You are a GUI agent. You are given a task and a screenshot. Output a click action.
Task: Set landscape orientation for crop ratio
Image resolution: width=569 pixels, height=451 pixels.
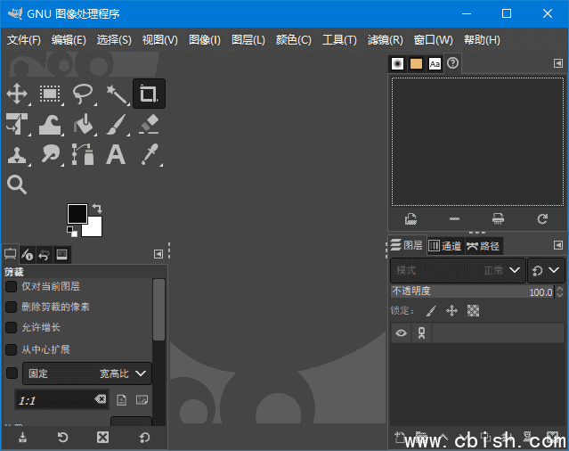click(142, 400)
